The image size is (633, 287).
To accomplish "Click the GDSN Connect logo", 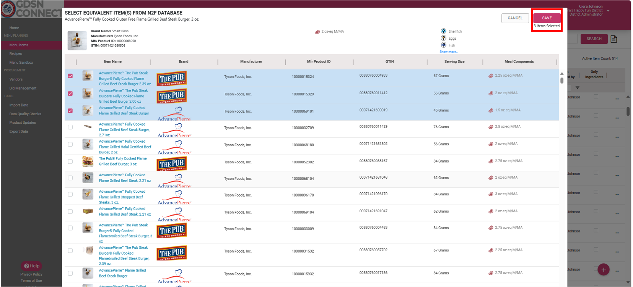I will 31,9.
